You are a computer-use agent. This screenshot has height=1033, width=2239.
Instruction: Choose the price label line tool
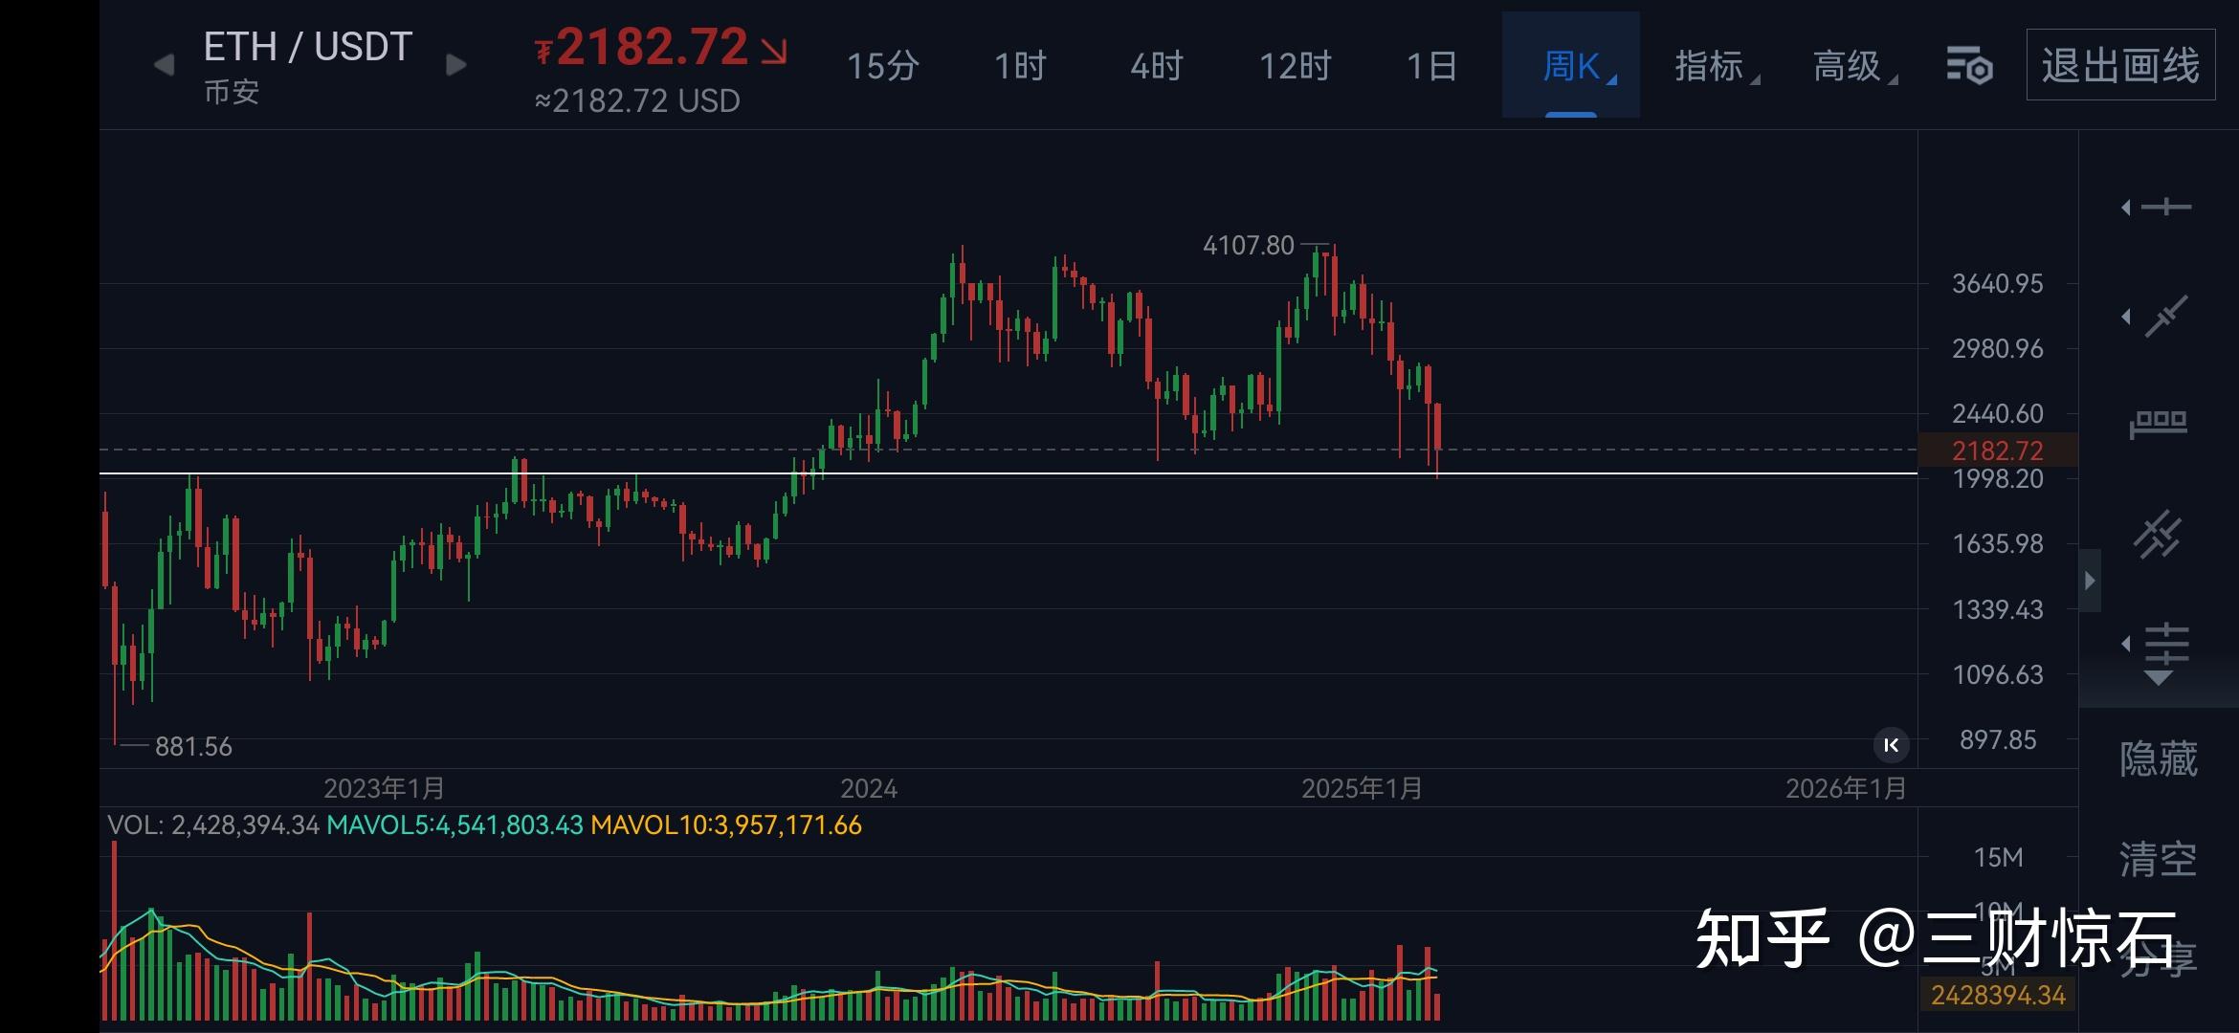[2159, 424]
